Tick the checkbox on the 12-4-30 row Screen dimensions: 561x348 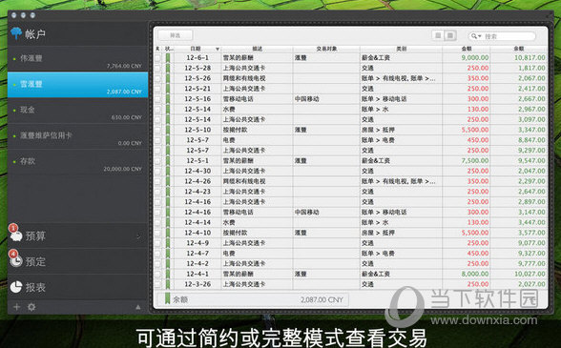[x=157, y=171]
